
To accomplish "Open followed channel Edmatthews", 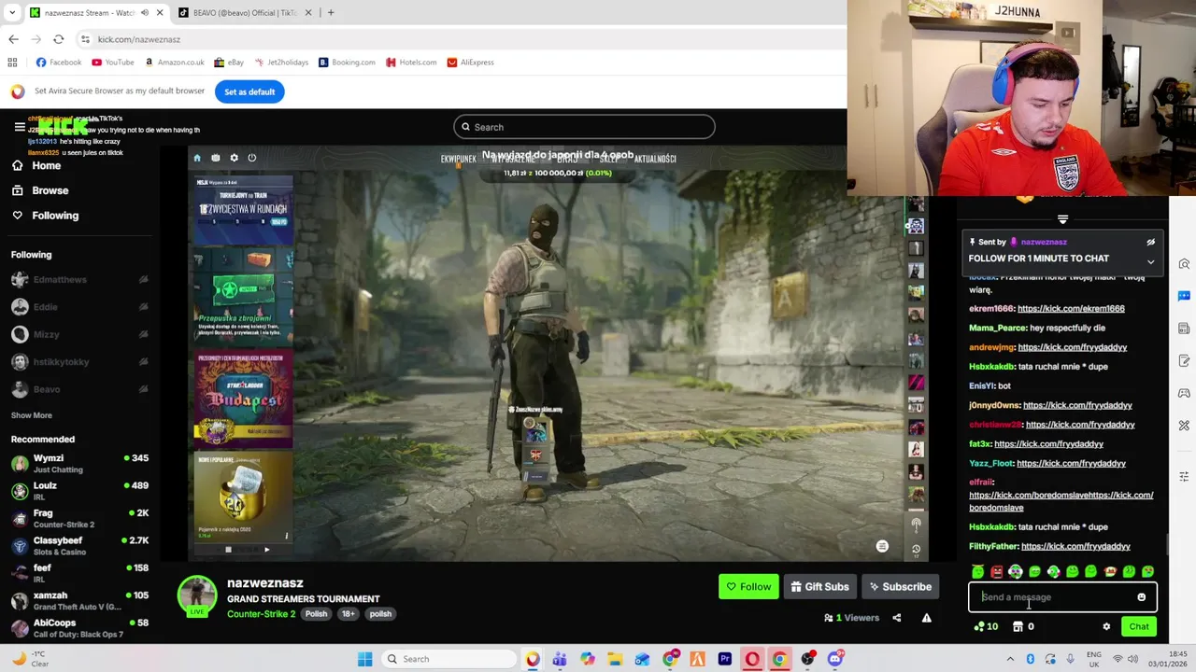I will (79, 279).
